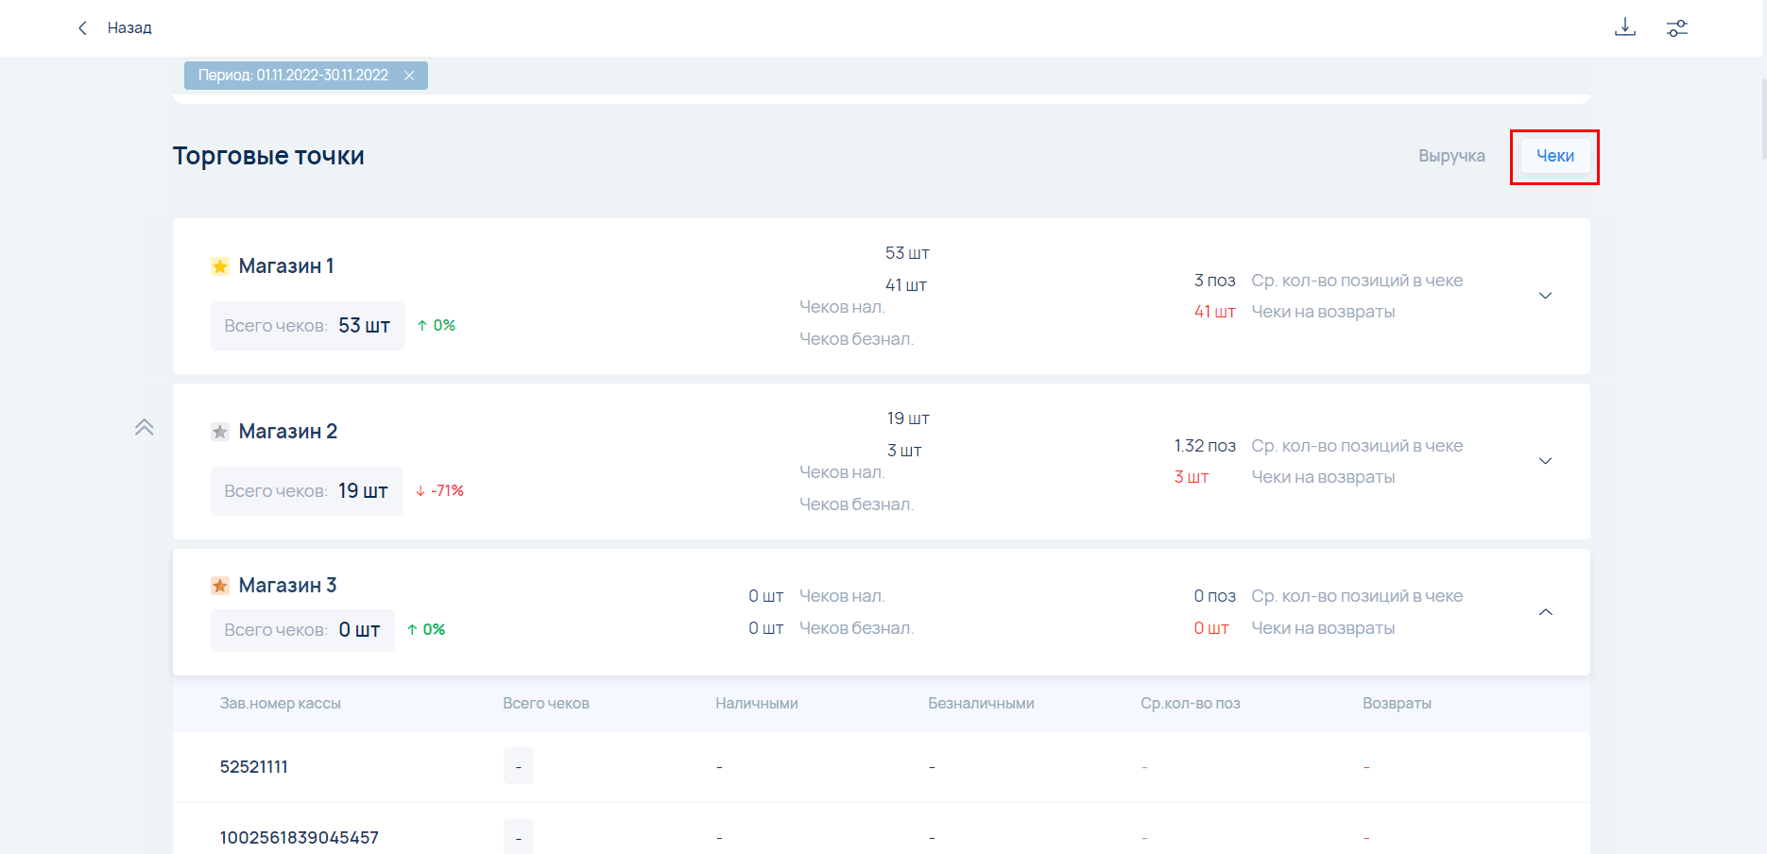Click the 1.32 поз average value
The image size is (1767, 854).
click(x=1205, y=446)
